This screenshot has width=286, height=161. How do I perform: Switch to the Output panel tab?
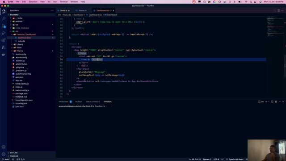click(79, 102)
